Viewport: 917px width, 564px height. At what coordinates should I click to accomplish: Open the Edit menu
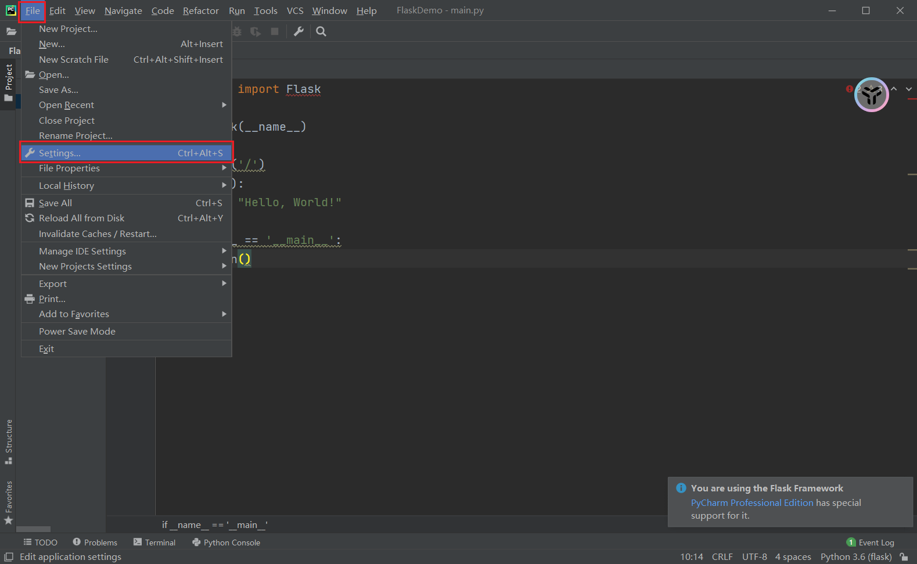[57, 10]
